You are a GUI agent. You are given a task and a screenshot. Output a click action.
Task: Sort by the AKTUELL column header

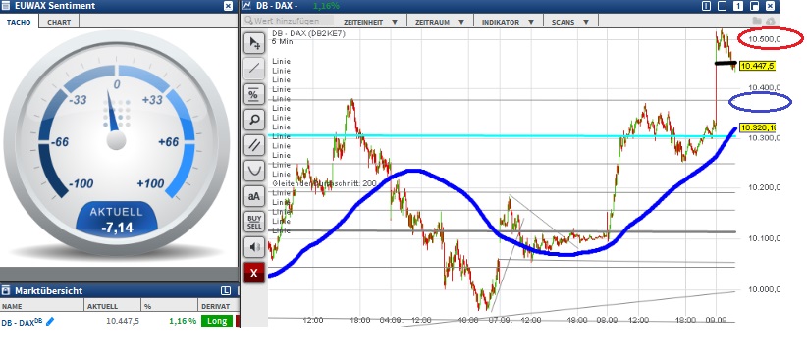[113, 306]
